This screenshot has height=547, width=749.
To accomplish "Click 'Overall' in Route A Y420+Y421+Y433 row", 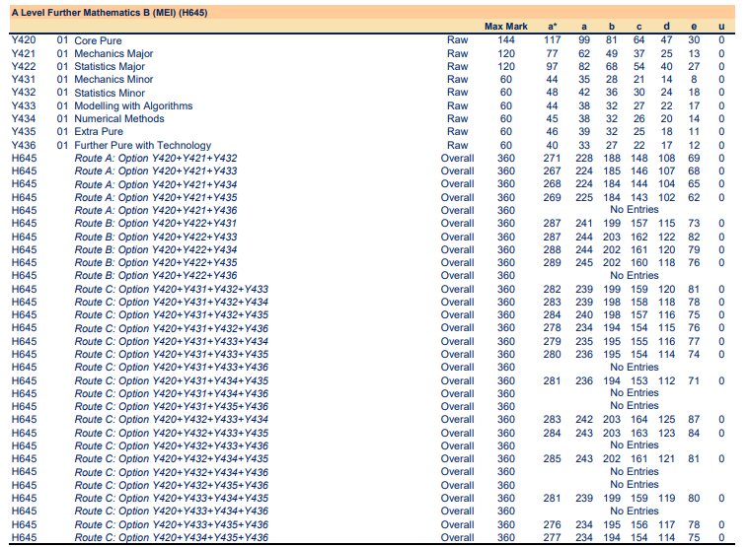I will pyautogui.click(x=457, y=171).
